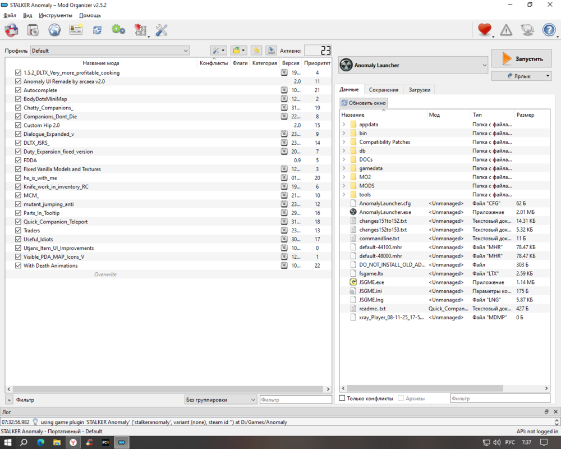
Task: Click the Refresh toolbar icon
Action: coord(97,30)
